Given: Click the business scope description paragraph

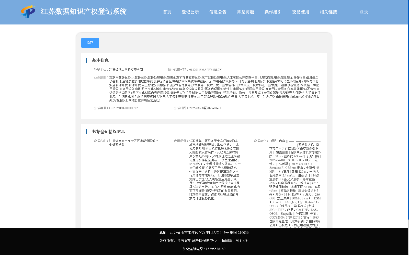Looking at the screenshot, I should click(x=215, y=89).
